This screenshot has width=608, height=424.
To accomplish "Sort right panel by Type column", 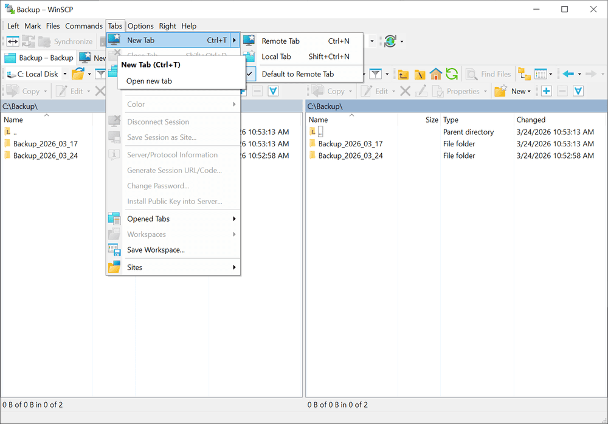I will (477, 120).
